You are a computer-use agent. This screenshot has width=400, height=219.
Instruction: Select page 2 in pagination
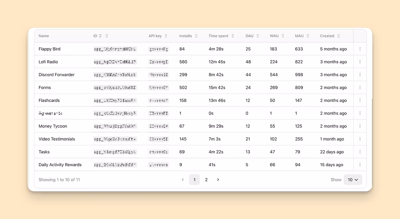click(x=206, y=180)
